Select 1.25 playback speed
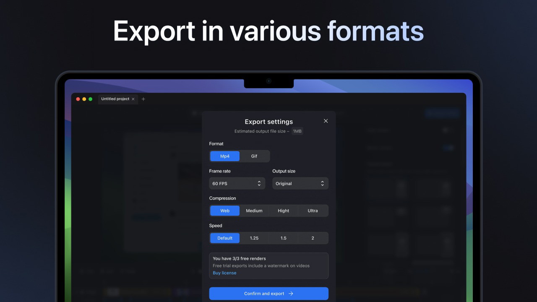 click(254, 238)
